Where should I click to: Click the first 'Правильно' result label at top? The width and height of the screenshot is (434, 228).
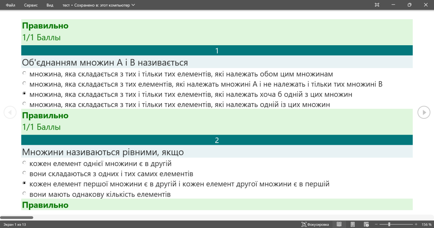point(45,26)
